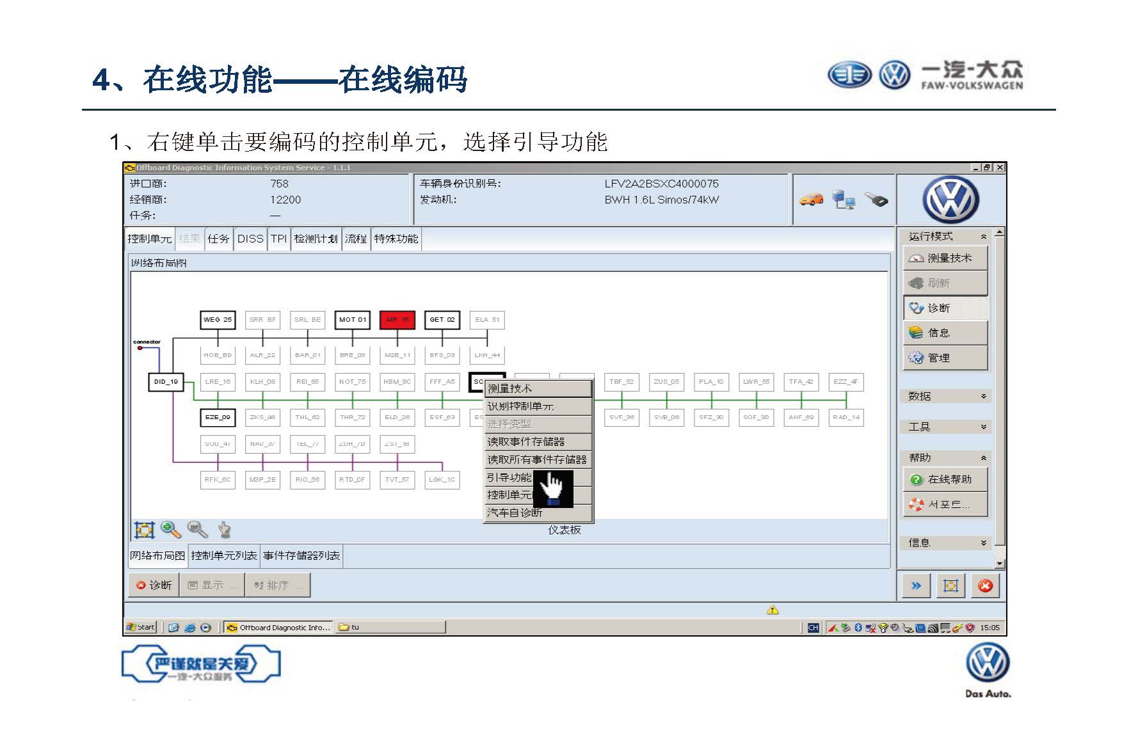This screenshot has height=746, width=1138.
Task: Switch to the 特殊功能 tab
Action: tap(396, 239)
